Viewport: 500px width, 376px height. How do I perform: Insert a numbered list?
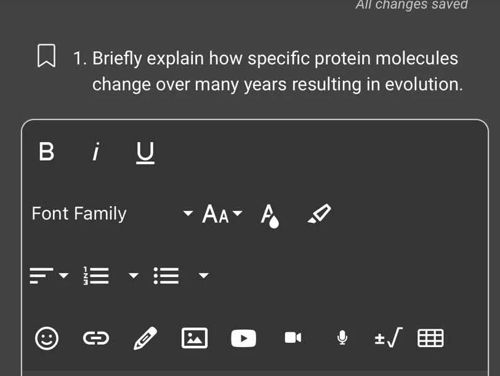95,275
